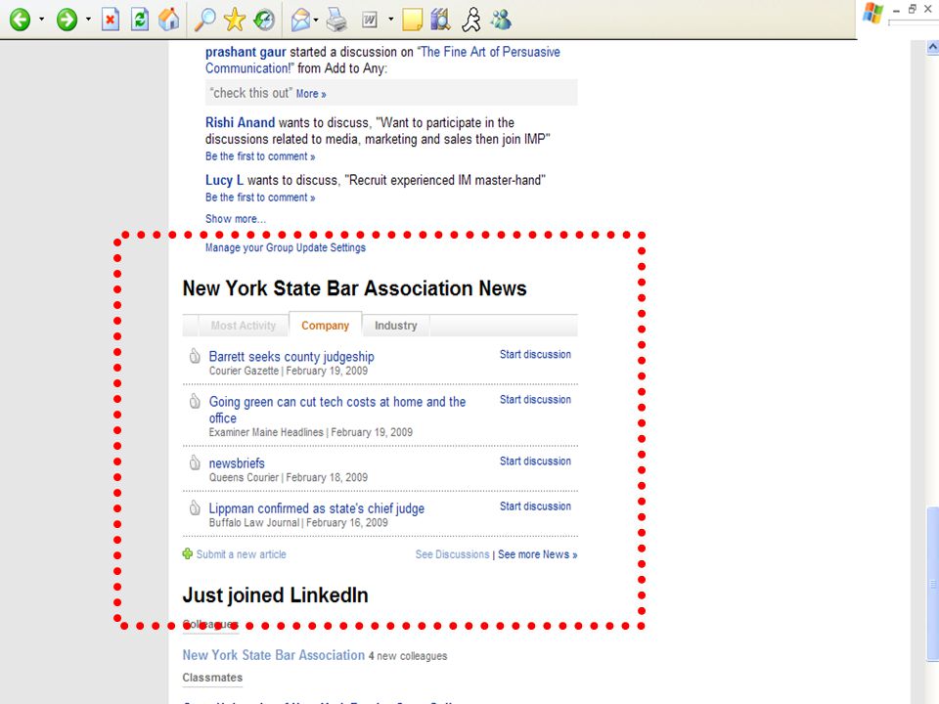Click the vertical scrollbar thumb
Screen dimensions: 939x704
tap(932, 584)
